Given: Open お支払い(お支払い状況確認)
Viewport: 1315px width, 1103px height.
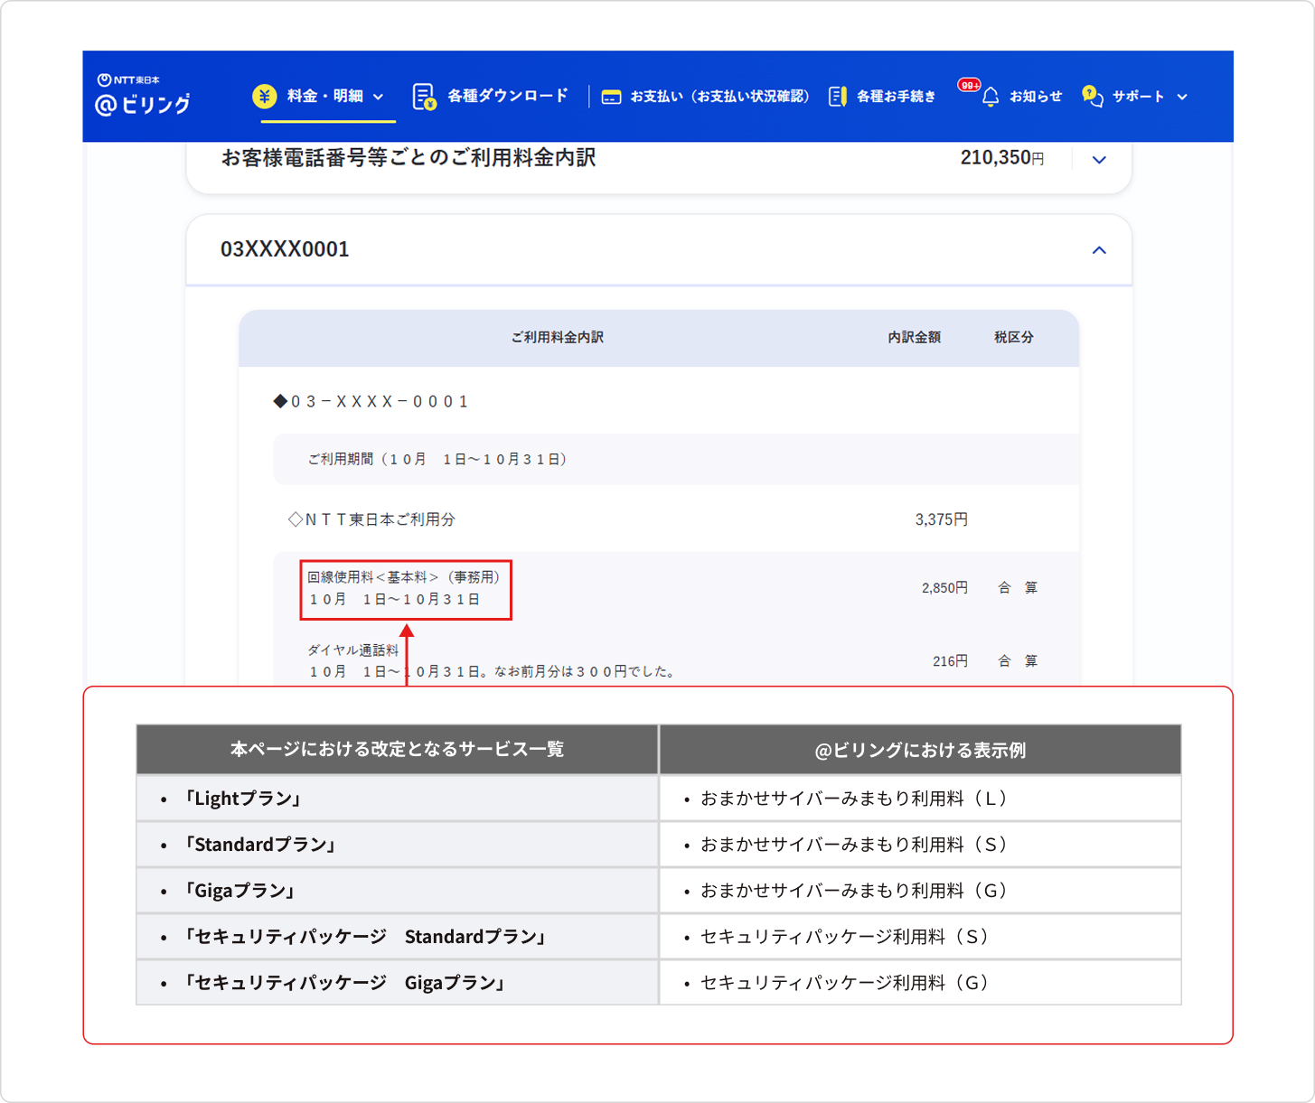Looking at the screenshot, I should (x=706, y=96).
